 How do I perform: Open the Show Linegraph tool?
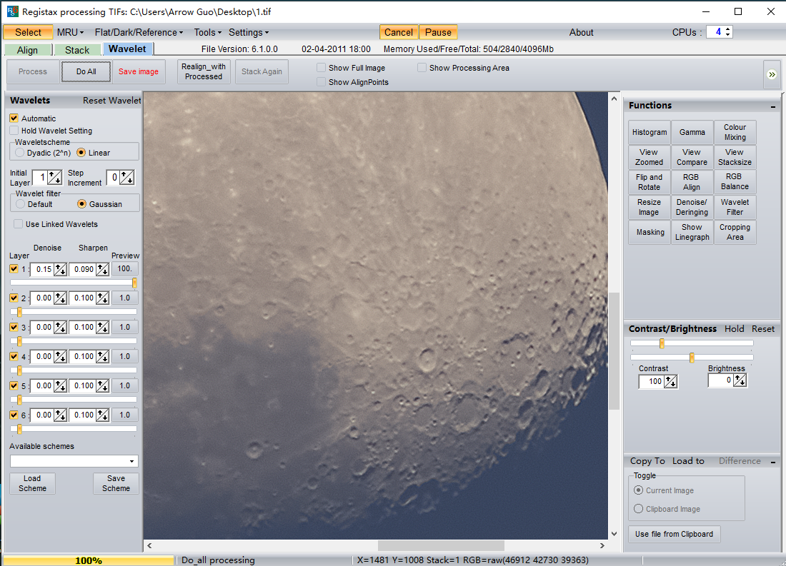pos(692,233)
